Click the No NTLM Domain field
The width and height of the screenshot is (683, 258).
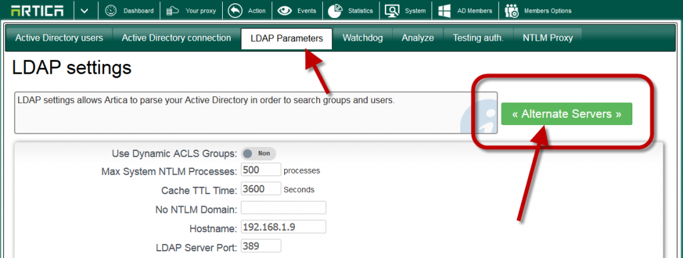pos(283,207)
